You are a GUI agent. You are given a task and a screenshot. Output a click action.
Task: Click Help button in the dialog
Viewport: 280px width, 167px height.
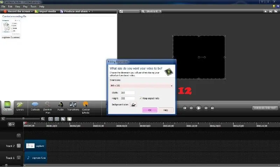pos(166,110)
